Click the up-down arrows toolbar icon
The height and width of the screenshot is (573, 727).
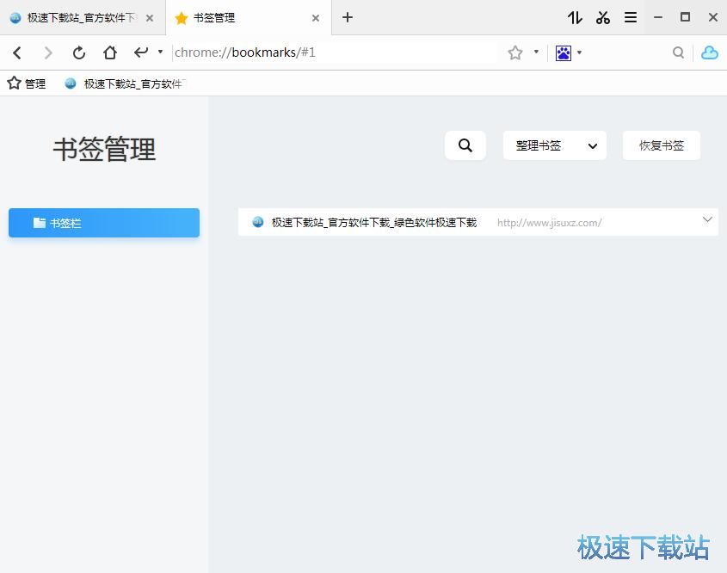(575, 17)
